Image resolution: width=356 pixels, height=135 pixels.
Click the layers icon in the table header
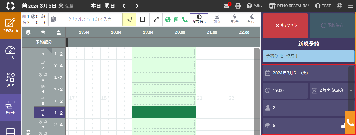pos(28,32)
